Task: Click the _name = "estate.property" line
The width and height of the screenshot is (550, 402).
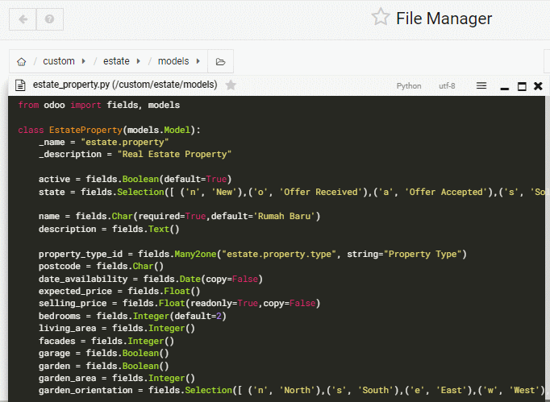Action: (104, 143)
